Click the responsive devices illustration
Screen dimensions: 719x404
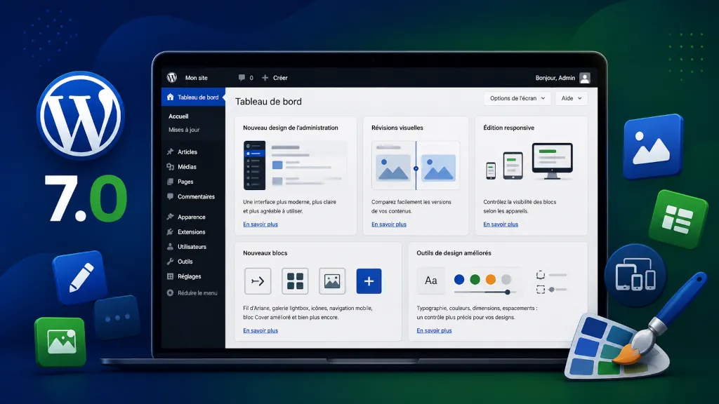coord(529,161)
